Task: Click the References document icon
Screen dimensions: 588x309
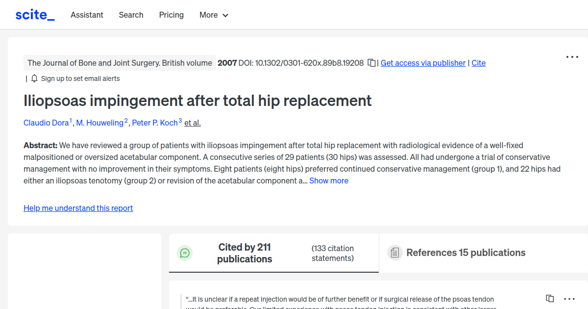Action: point(394,252)
